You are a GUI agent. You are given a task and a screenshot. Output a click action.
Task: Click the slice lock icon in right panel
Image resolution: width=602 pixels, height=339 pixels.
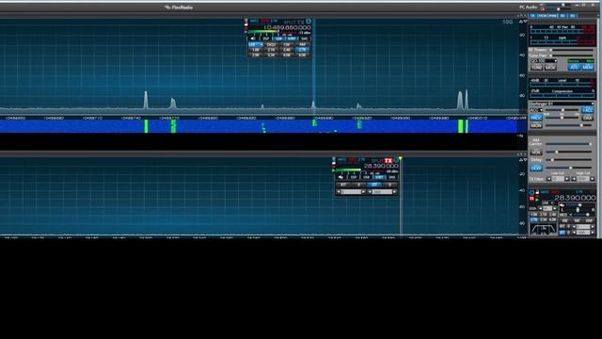point(537,192)
